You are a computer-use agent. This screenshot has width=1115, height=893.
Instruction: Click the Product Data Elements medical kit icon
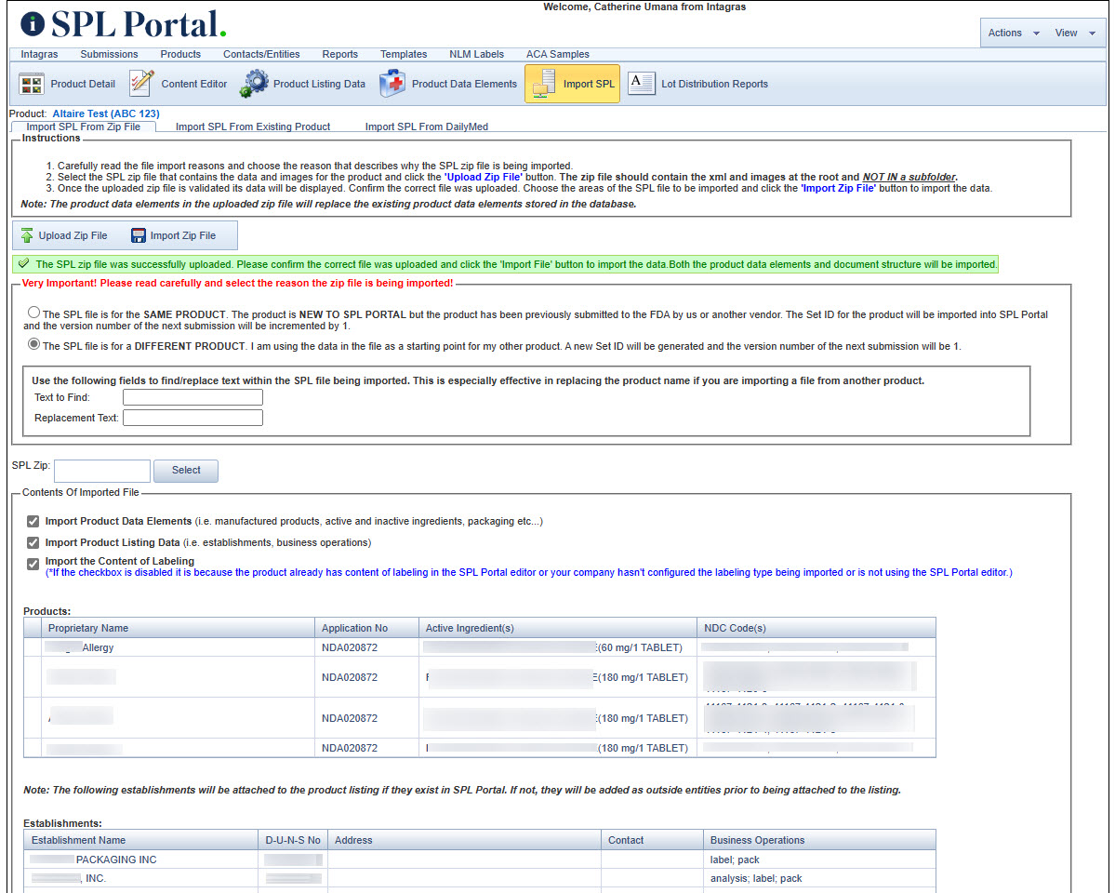click(x=392, y=83)
